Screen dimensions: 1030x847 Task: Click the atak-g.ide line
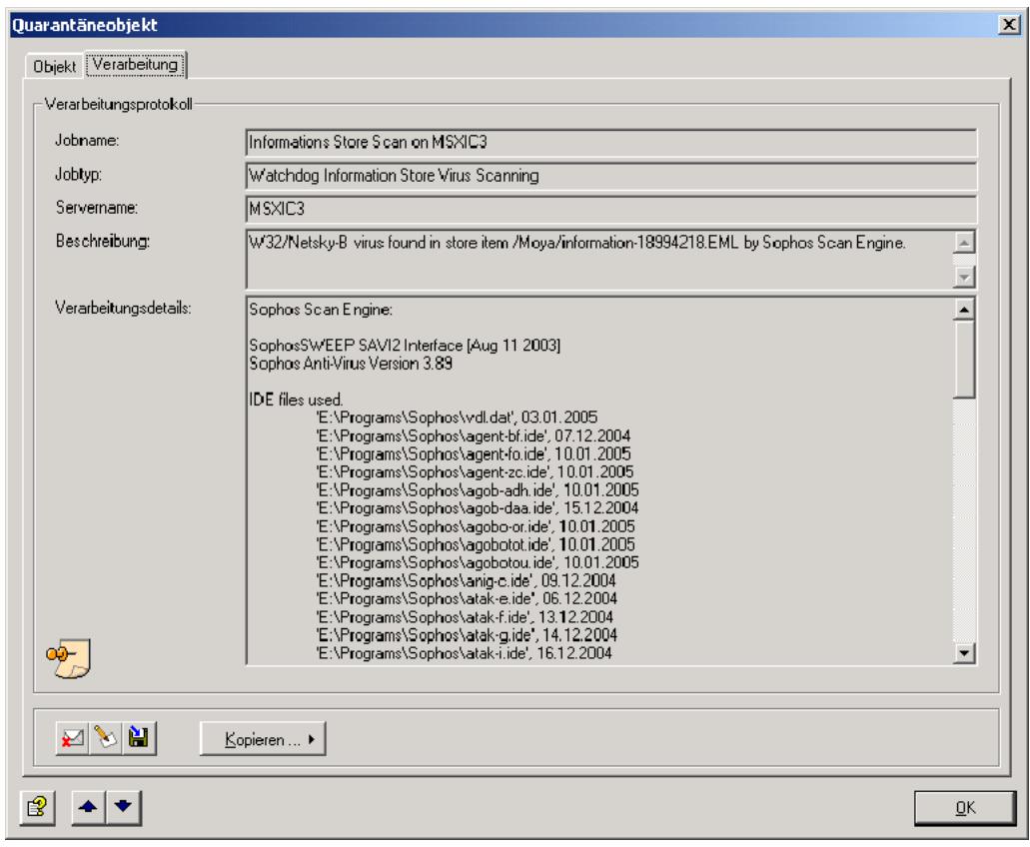click(x=467, y=635)
